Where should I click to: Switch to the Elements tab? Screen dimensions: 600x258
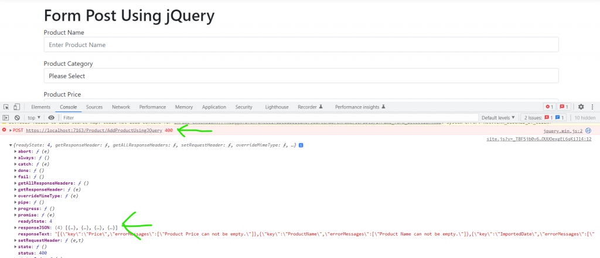tap(40, 107)
